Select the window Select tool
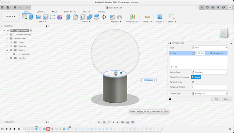234x133 pixels. point(172,17)
